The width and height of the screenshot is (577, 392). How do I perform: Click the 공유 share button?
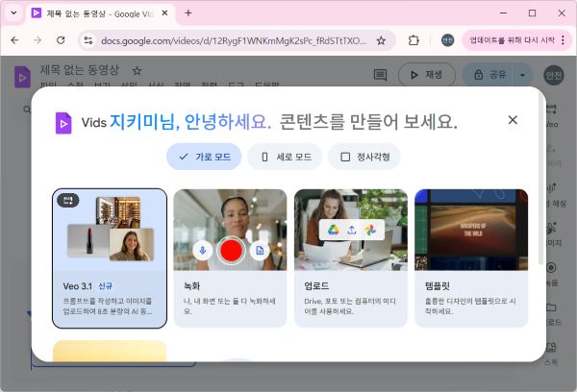(489, 75)
